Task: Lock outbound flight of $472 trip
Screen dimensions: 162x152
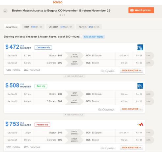Action: click(x=149, y=56)
